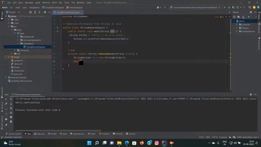Open the Services tool window
Viewport: 261px width, 147px height.
(x=130, y=134)
